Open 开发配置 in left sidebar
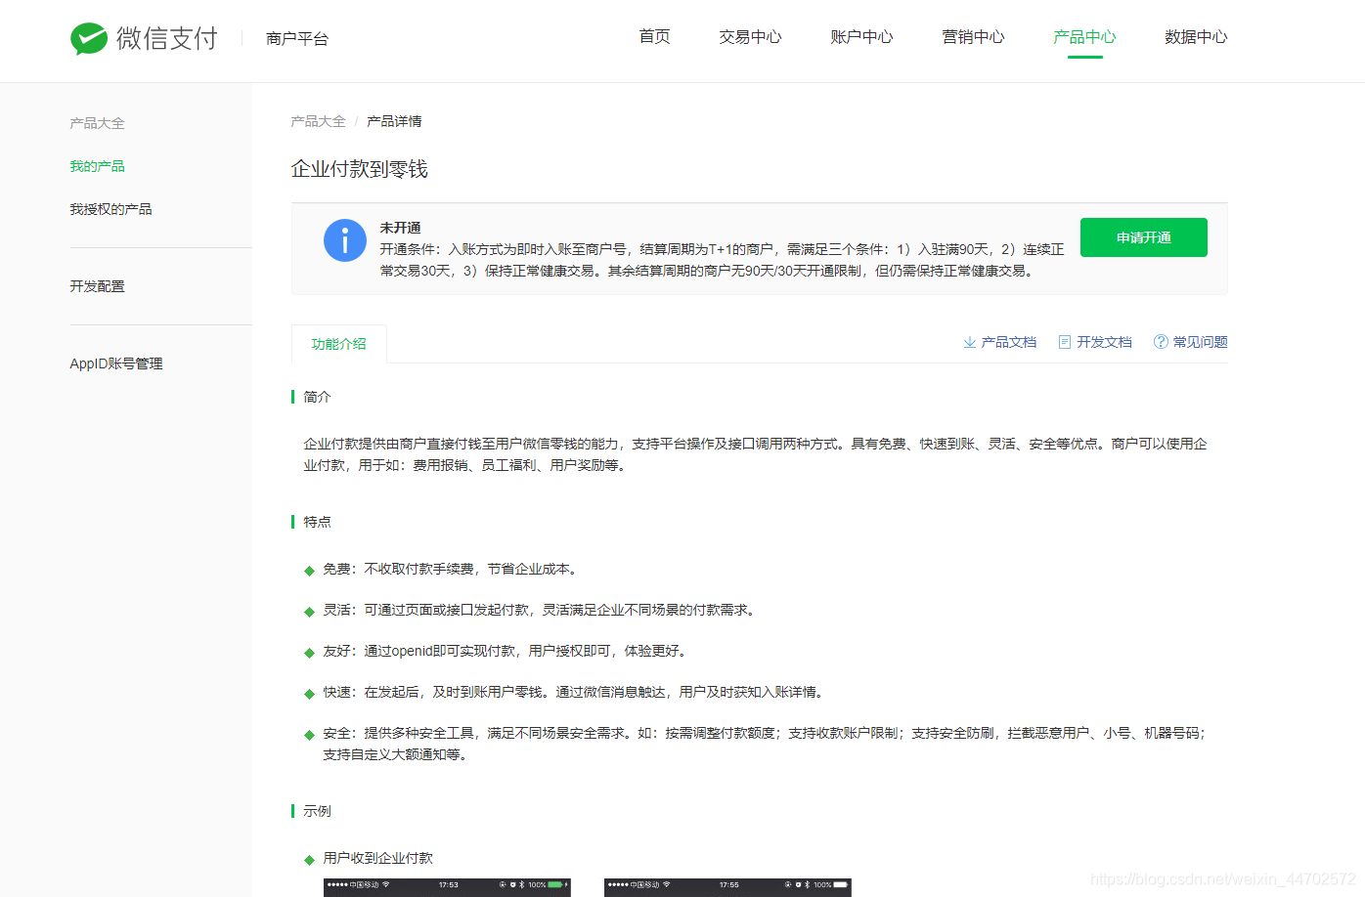Screen dimensions: 1365x897 [97, 286]
